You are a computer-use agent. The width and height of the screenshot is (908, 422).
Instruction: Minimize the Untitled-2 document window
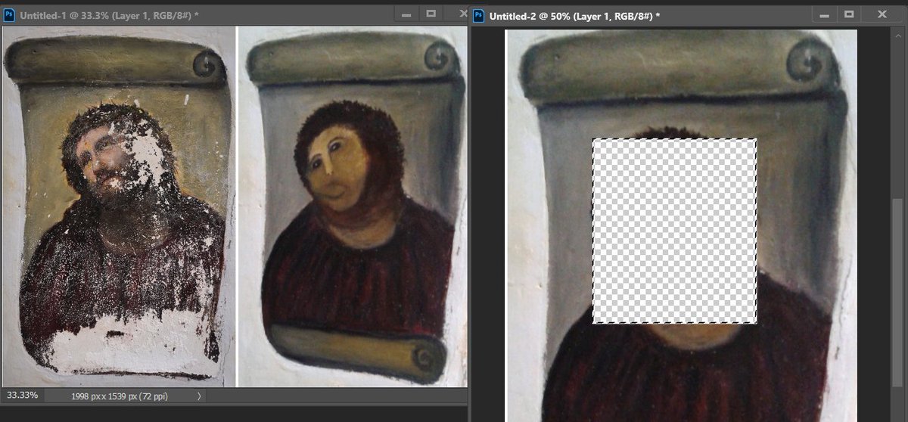coord(826,14)
